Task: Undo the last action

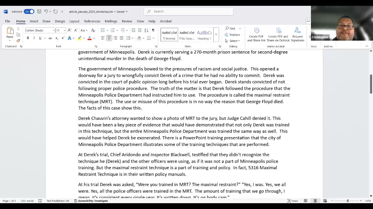Action: 46,12
